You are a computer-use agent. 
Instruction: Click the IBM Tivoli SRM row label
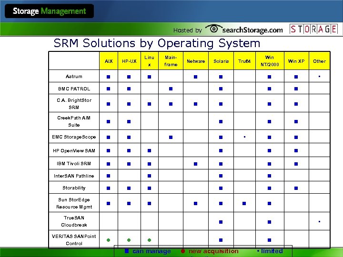coord(74,163)
